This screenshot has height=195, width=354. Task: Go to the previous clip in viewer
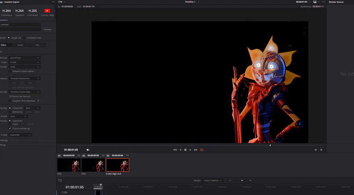[321, 150]
